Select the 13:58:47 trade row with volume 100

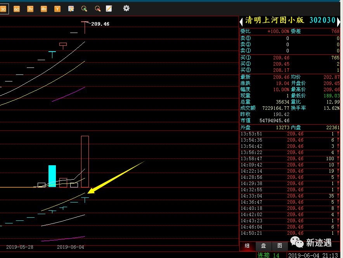point(290,159)
